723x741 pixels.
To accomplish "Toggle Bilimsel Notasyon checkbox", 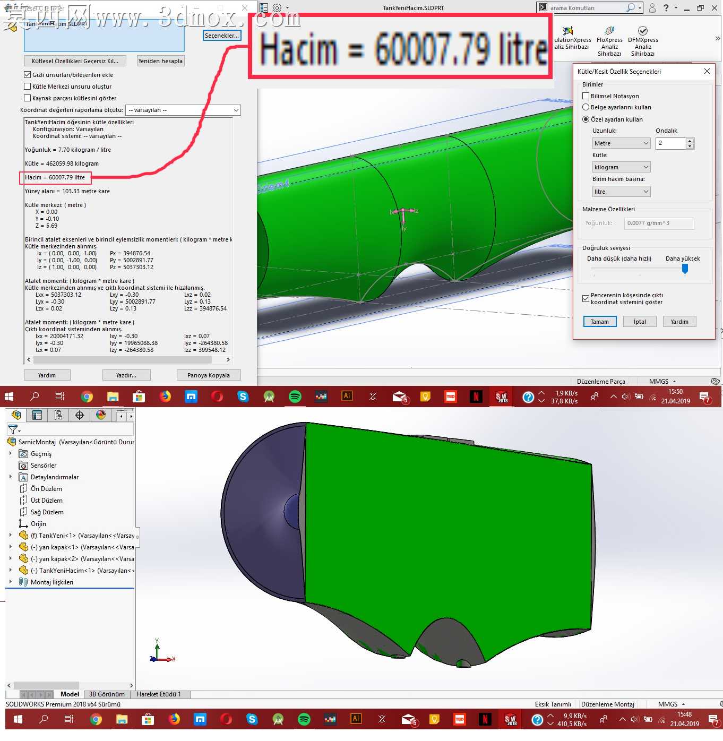I will click(586, 96).
